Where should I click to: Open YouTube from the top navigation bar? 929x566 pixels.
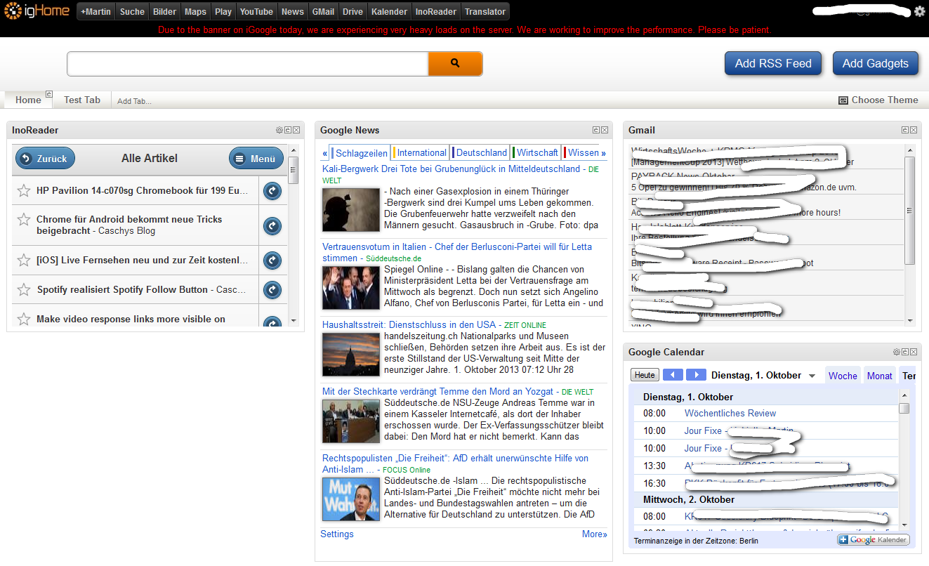[x=256, y=11]
